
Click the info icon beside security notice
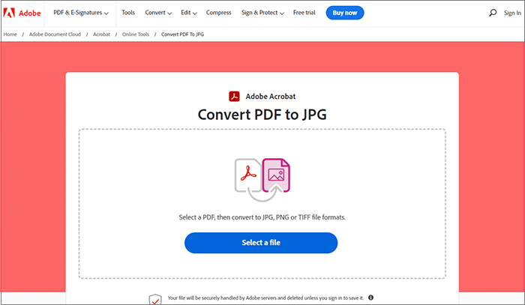(x=370, y=298)
